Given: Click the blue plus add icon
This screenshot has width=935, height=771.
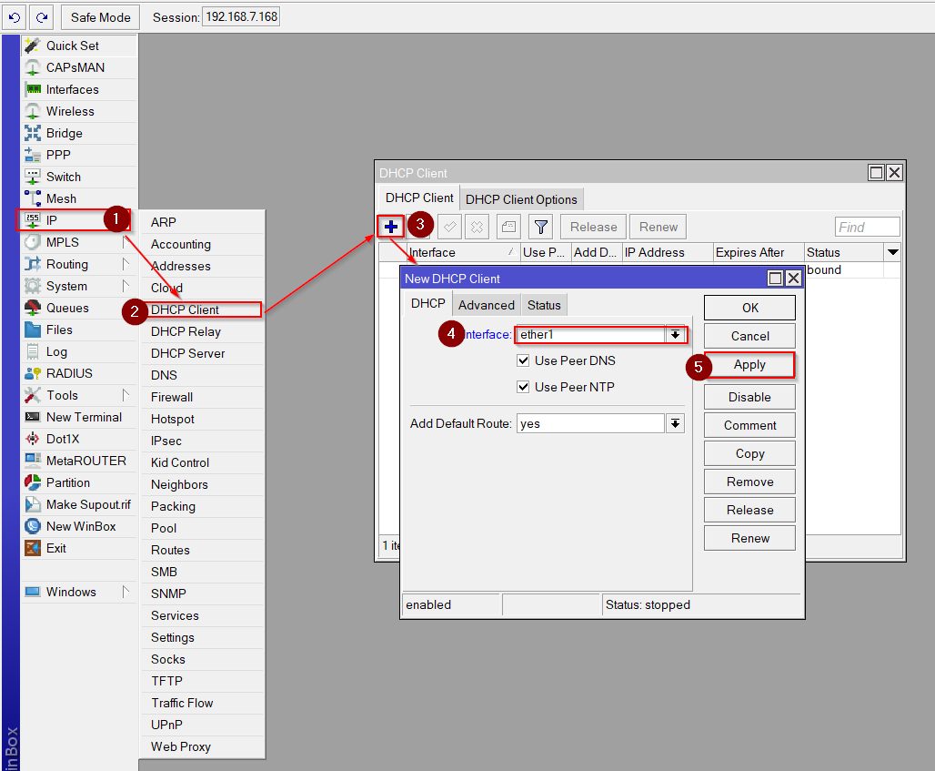Looking at the screenshot, I should 391,227.
